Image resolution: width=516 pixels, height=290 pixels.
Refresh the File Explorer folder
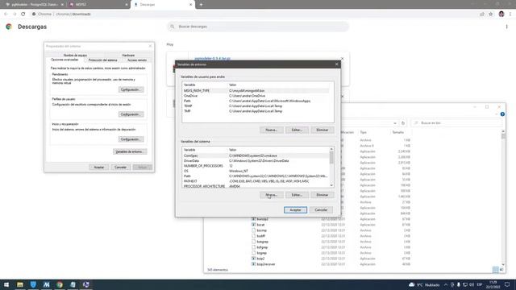(x=403, y=123)
